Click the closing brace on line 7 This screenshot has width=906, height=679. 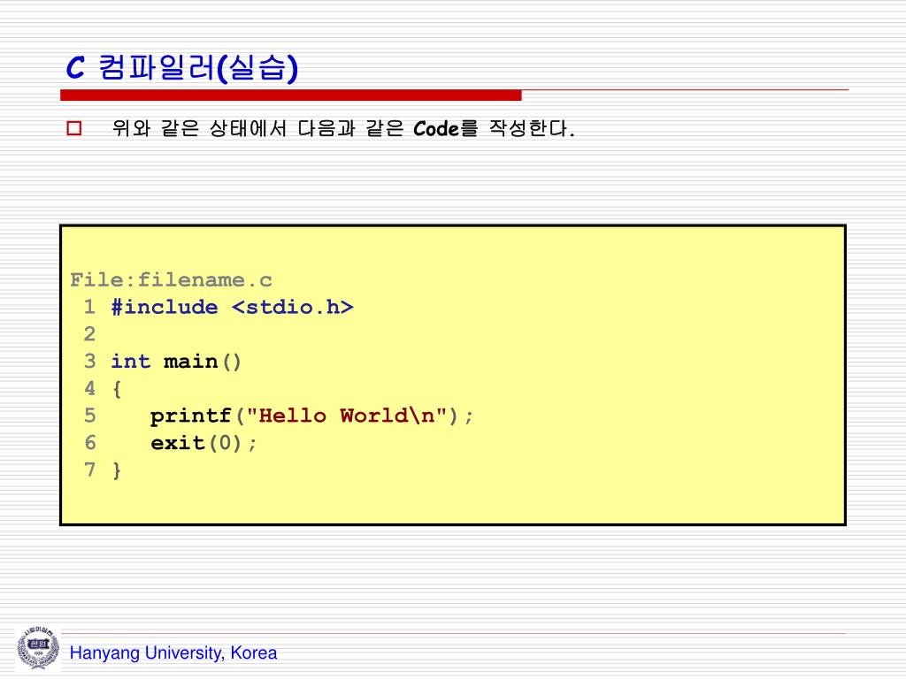pyautogui.click(x=118, y=470)
